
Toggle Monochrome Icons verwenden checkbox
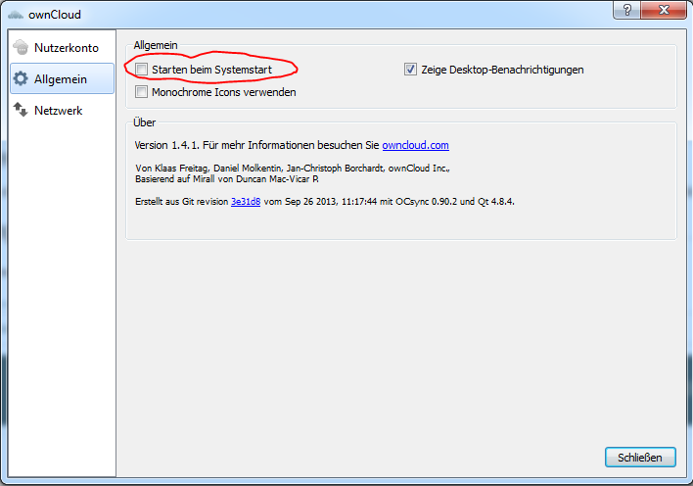(141, 92)
